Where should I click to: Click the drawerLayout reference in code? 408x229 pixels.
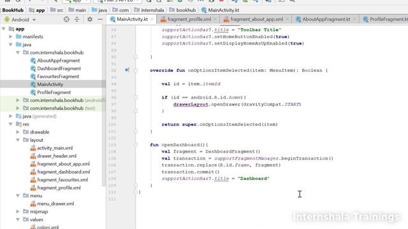[191, 104]
